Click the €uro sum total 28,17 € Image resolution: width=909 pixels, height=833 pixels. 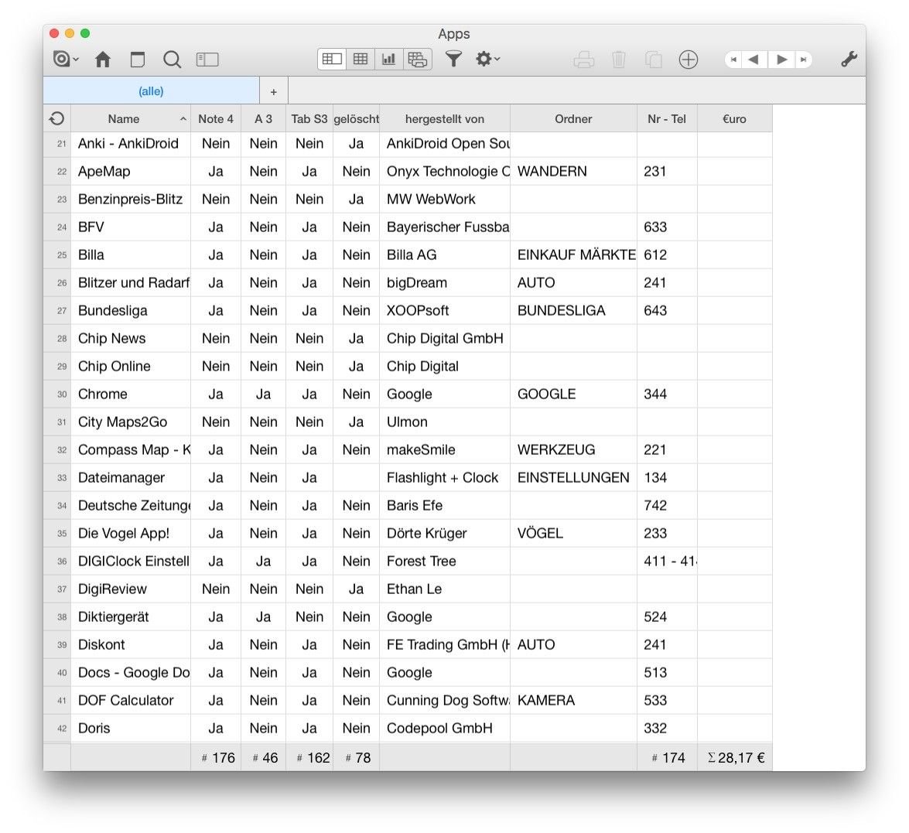[x=736, y=758]
